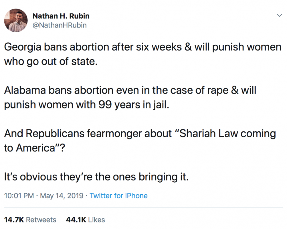Expand the tweet options chevron menu
The image size is (287, 229).
pos(279,15)
